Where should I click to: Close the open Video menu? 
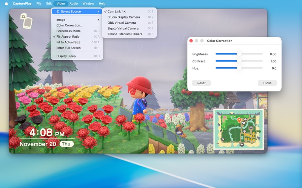pos(61,3)
